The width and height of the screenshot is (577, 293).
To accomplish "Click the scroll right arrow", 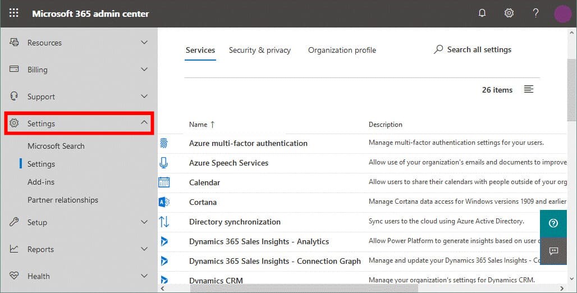I will (x=562, y=288).
